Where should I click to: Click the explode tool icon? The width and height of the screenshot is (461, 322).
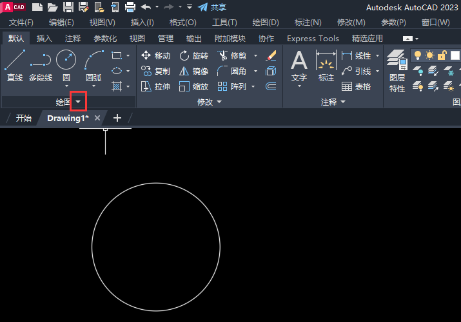coord(271,71)
